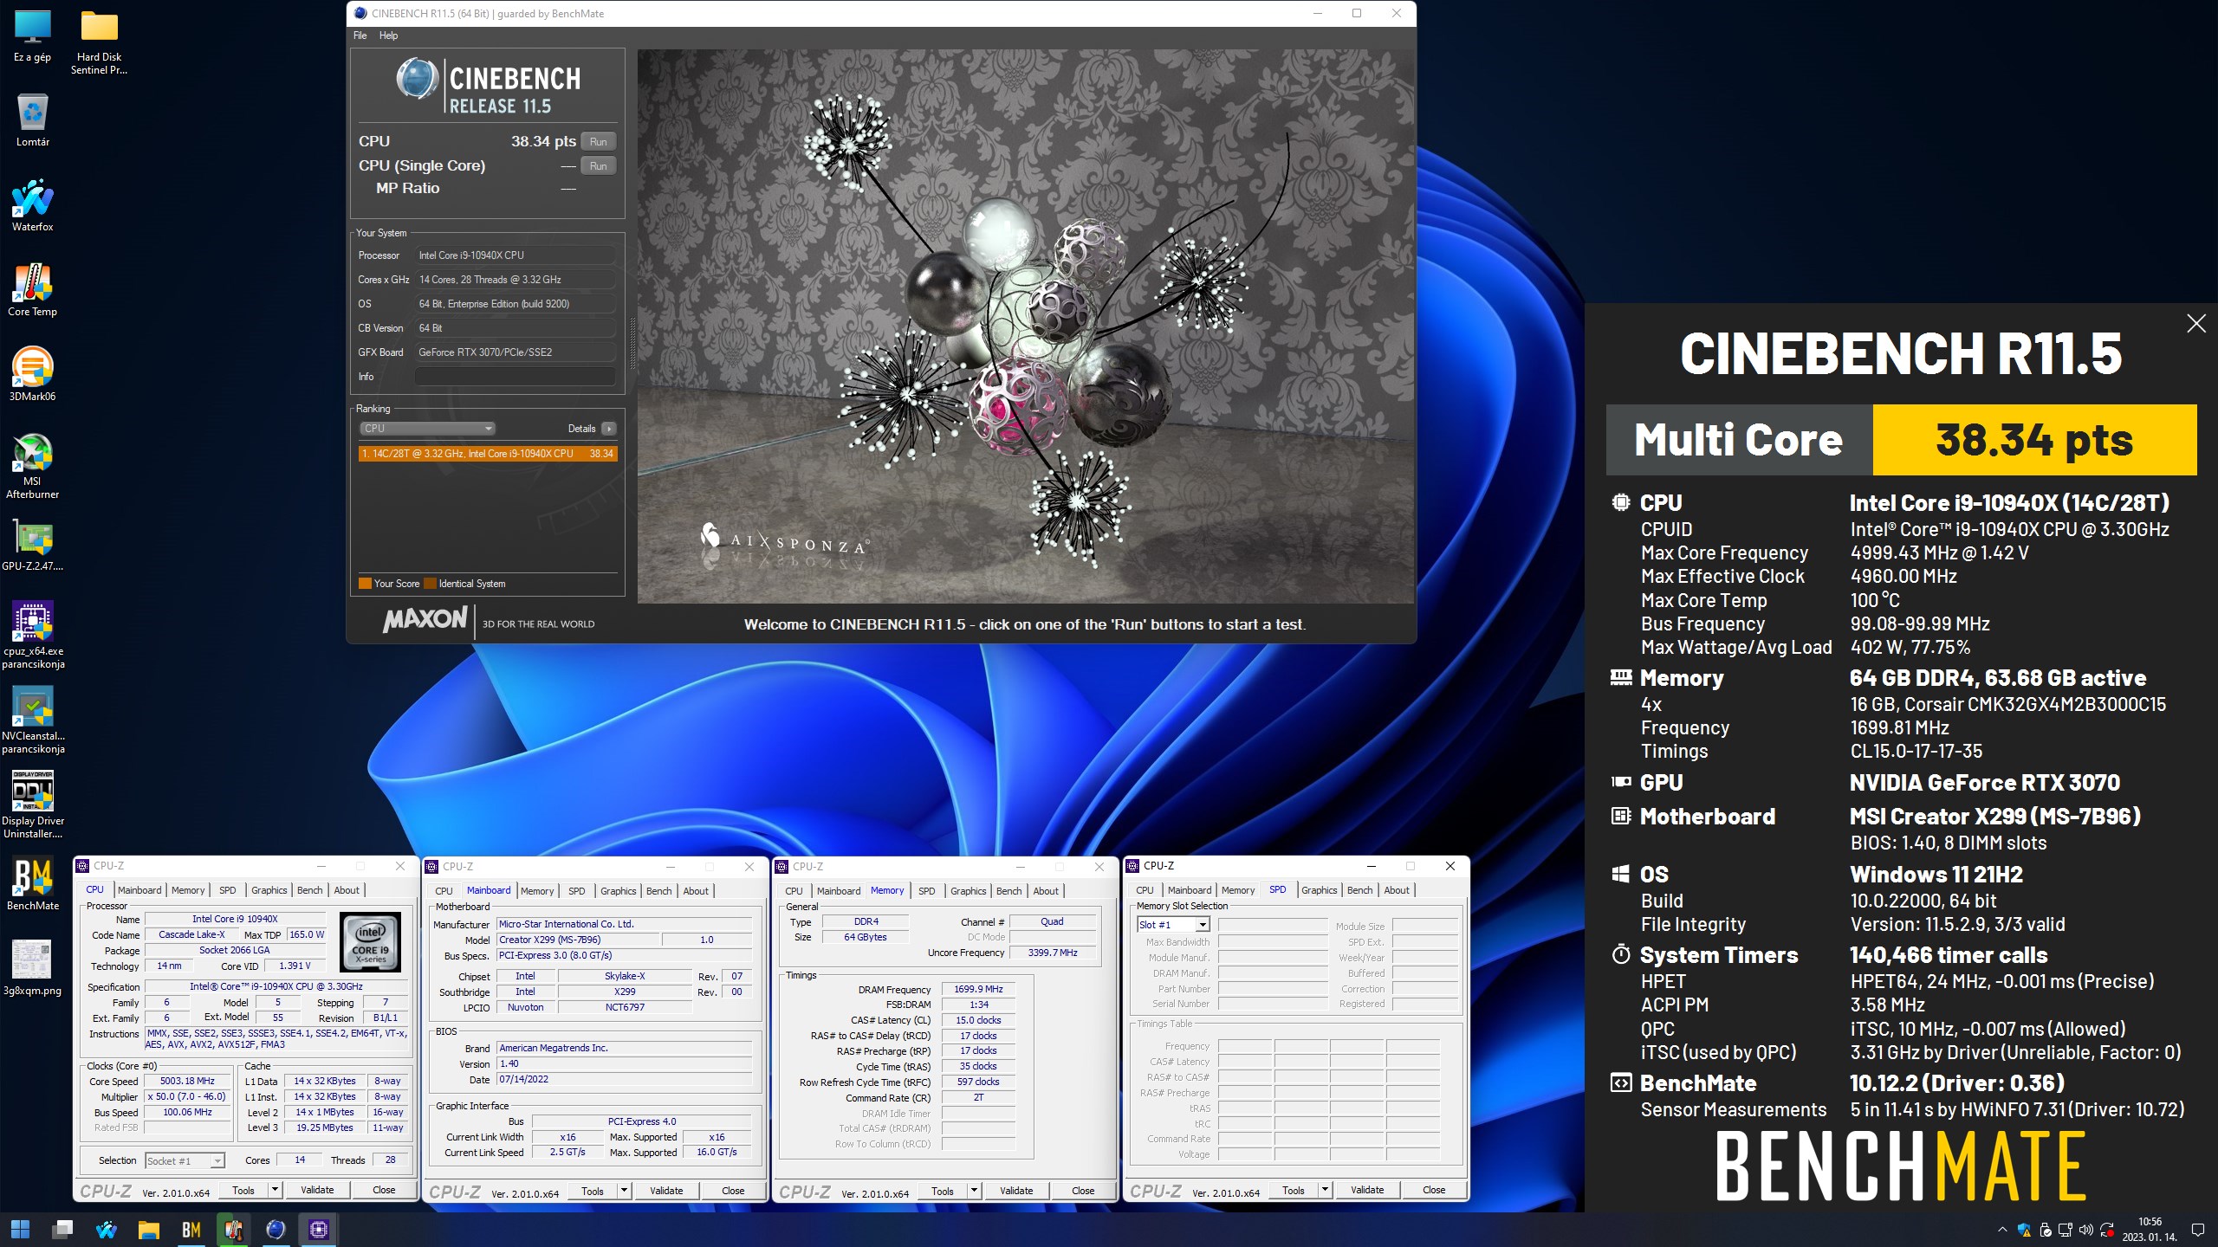Select the GPU-Z.2.47 desktop icon

point(32,546)
